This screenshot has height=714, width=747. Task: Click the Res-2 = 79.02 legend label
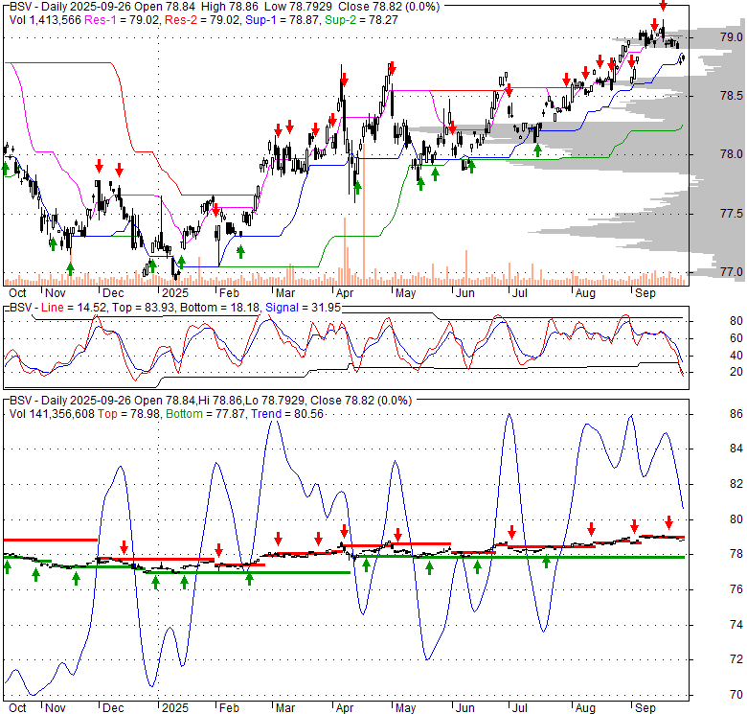[202, 20]
